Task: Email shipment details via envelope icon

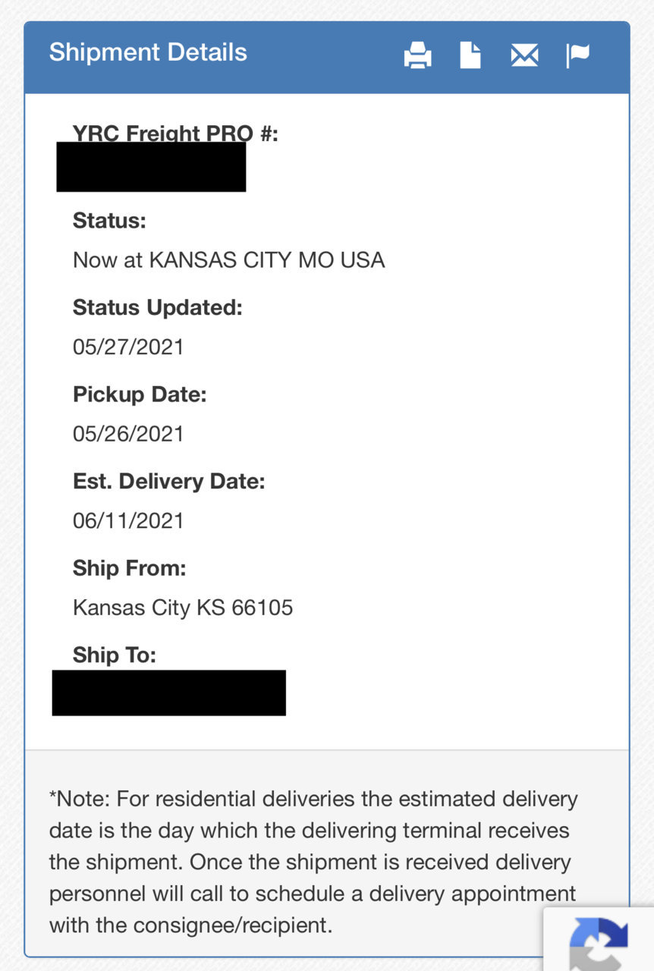Action: click(x=524, y=55)
